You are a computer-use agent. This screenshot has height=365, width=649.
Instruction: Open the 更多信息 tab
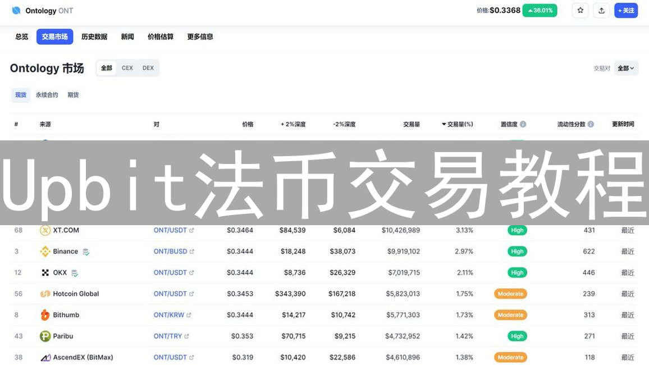tap(200, 36)
